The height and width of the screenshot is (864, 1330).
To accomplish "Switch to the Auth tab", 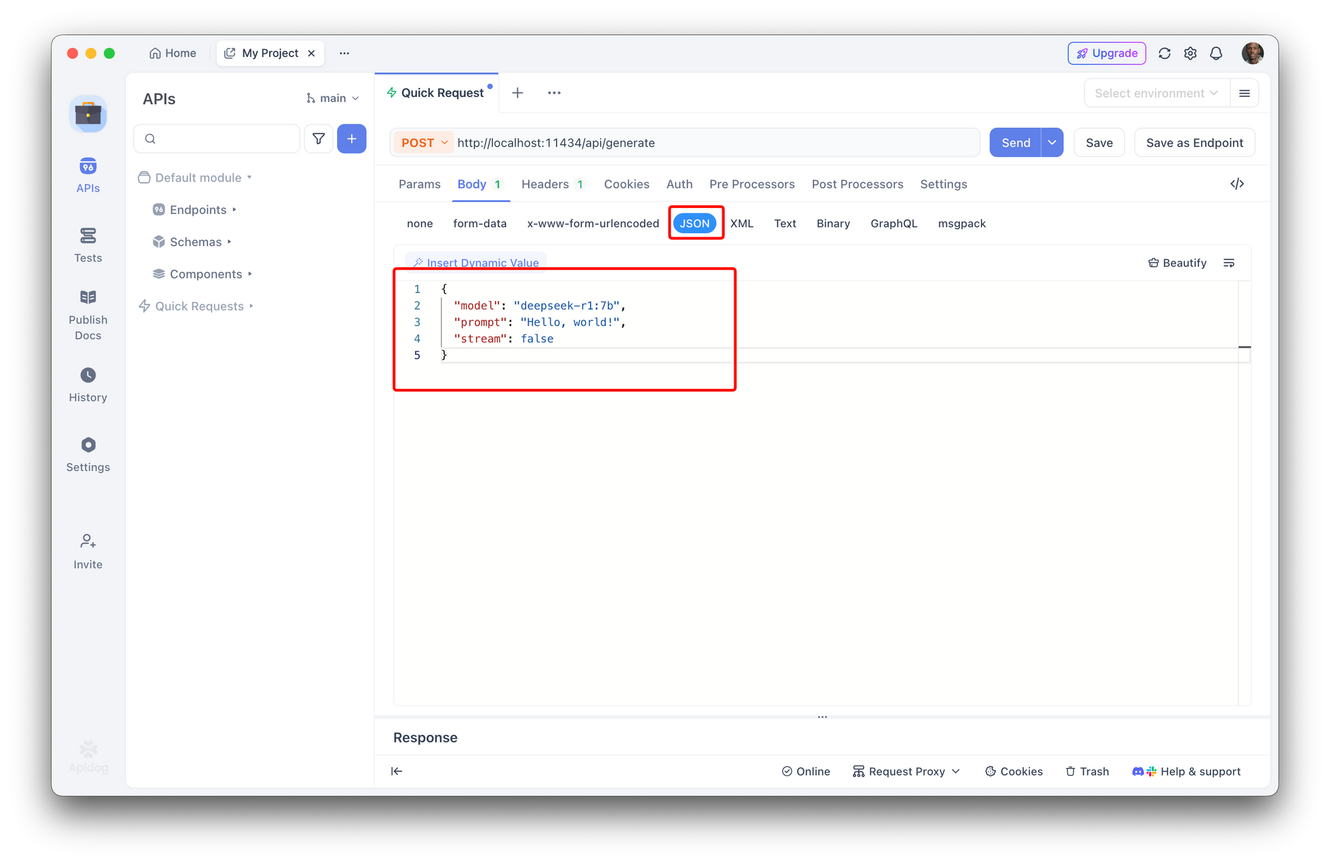I will (x=680, y=184).
